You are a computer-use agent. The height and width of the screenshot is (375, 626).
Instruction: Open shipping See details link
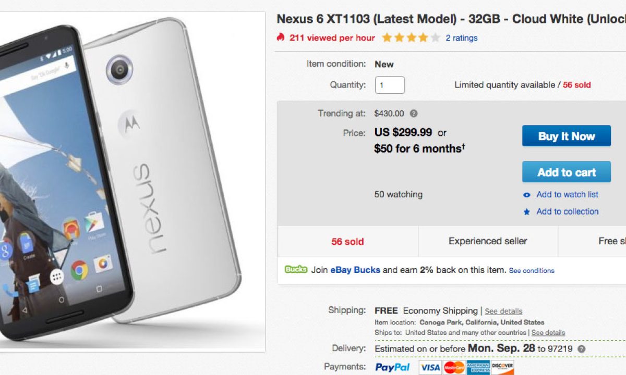pos(503,311)
